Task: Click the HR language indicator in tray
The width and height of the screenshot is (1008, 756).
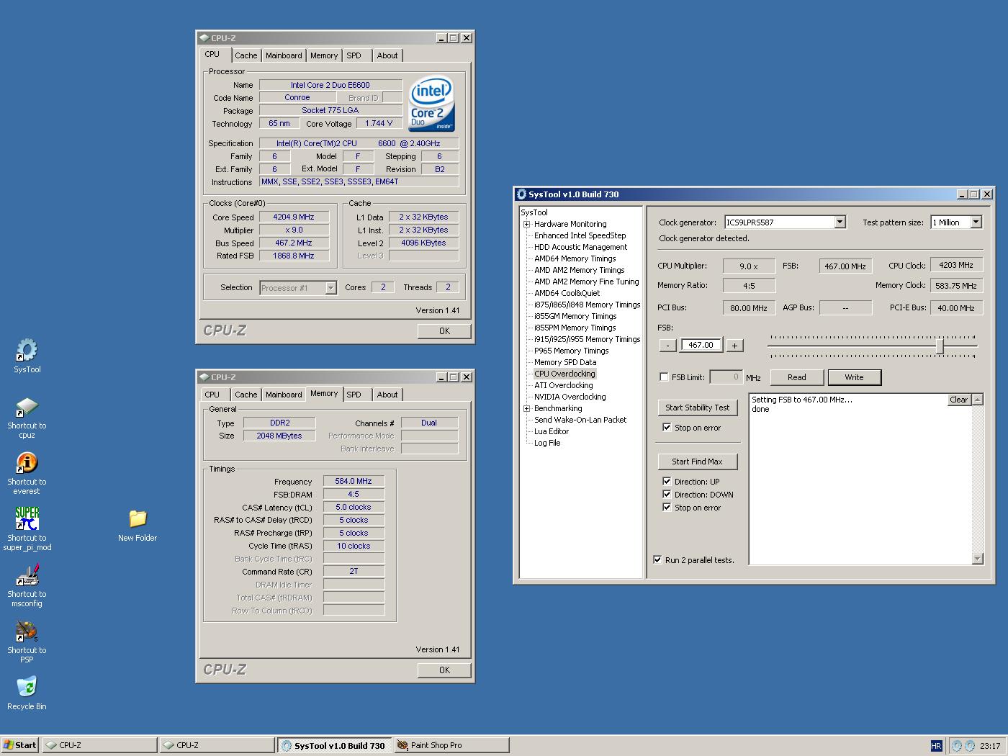Action: click(936, 746)
